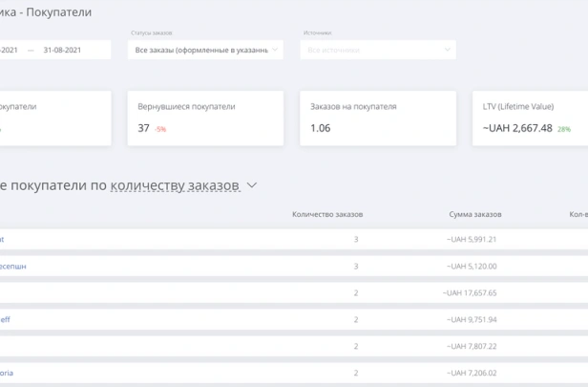This screenshot has width=588, height=387.
Task: Open customer link ending in 'есепшн'
Action: coord(14,267)
